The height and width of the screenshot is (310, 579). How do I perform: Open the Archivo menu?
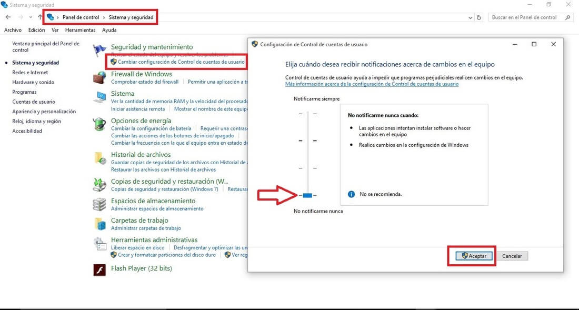pyautogui.click(x=13, y=30)
